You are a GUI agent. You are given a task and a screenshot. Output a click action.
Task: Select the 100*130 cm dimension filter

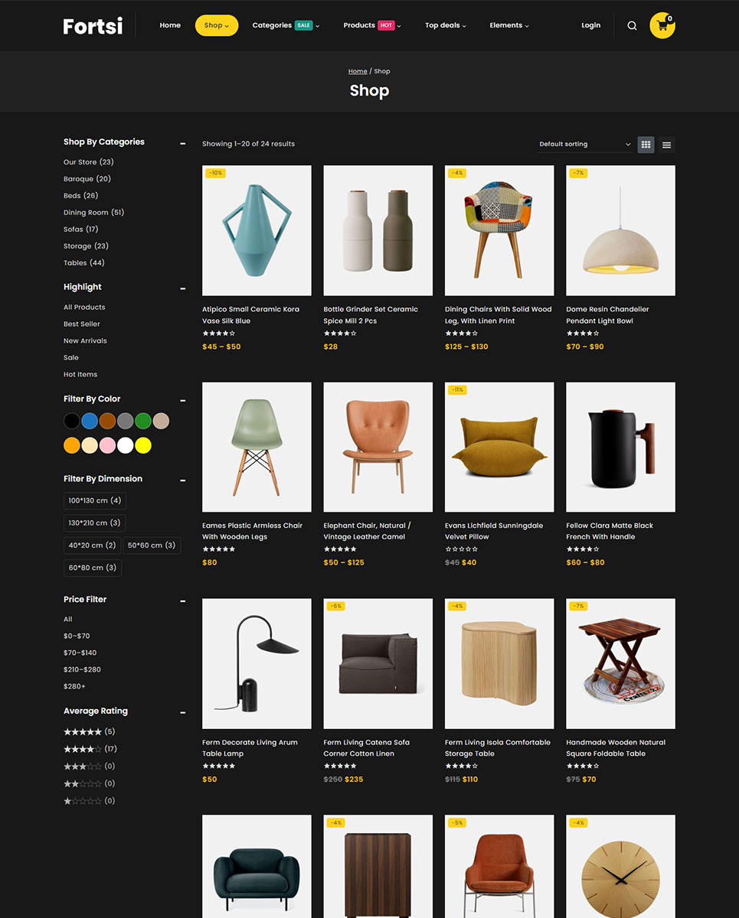pos(95,501)
